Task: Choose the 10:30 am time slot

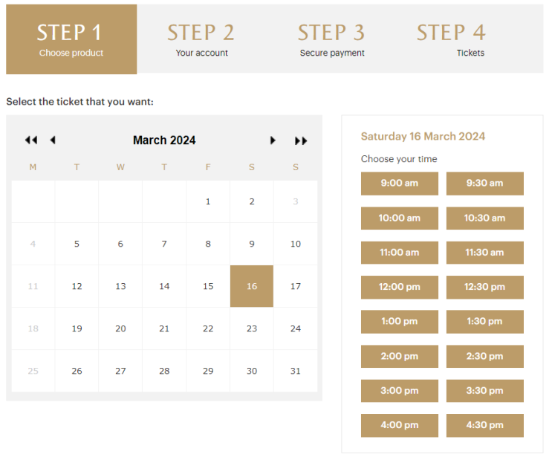Action: click(x=484, y=218)
